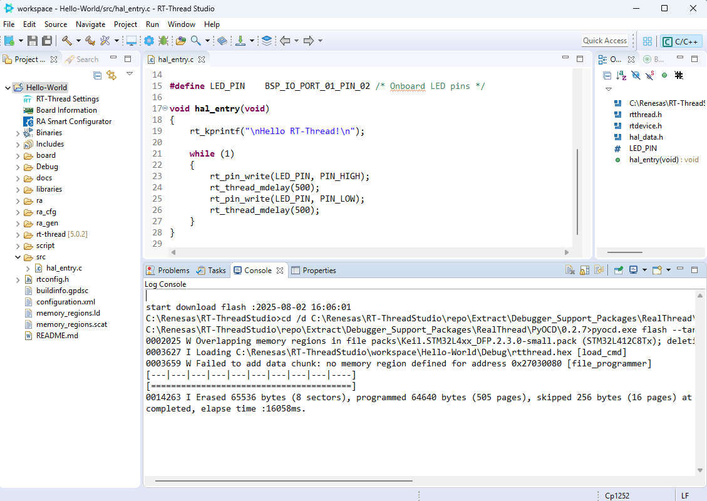Click the Clear Console icon

pos(570,271)
